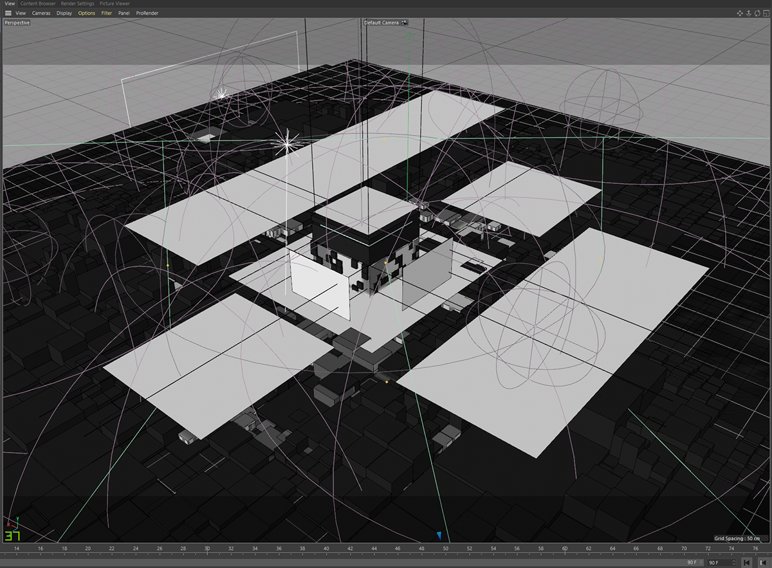
Task: Click the viewport zoom camera icon
Action: 749,14
